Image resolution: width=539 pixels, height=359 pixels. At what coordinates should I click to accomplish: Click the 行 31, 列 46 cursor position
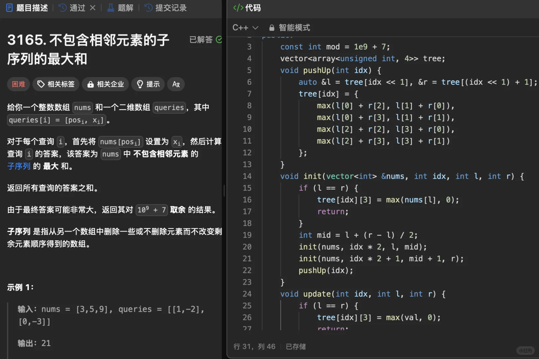[254, 346]
